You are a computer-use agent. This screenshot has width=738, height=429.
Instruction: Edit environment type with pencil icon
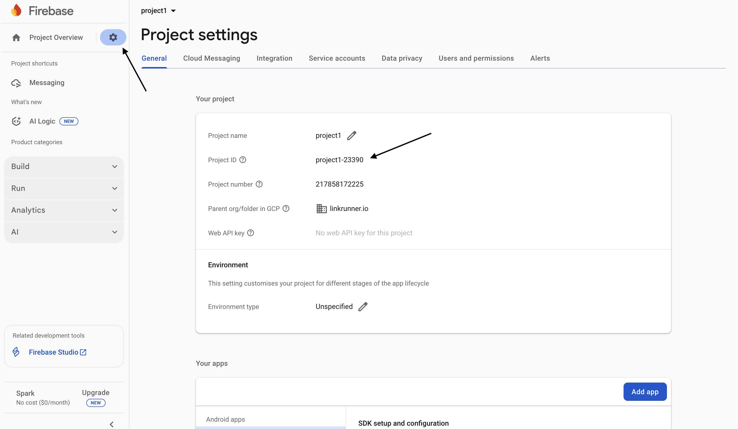pyautogui.click(x=363, y=307)
